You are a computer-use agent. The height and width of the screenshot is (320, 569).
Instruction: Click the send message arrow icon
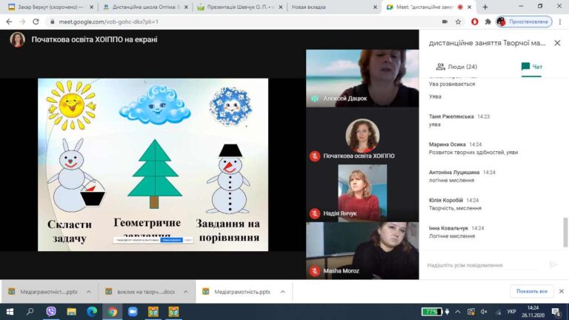(x=553, y=264)
